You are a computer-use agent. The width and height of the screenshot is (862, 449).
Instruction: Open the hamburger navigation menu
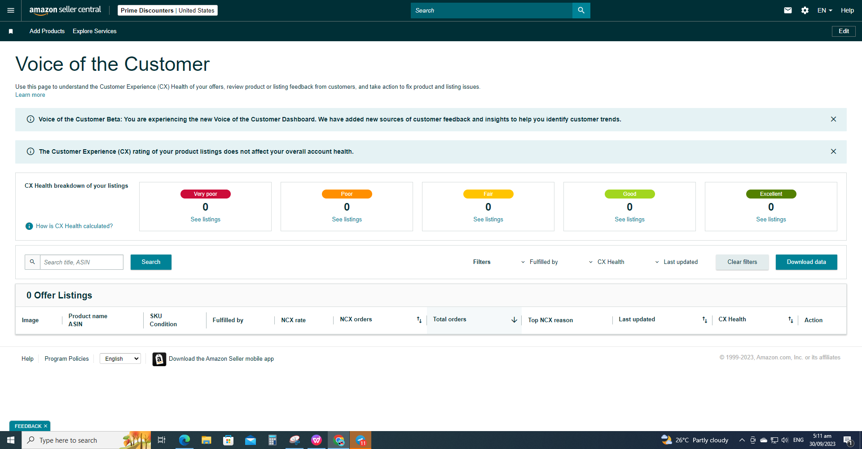11,10
